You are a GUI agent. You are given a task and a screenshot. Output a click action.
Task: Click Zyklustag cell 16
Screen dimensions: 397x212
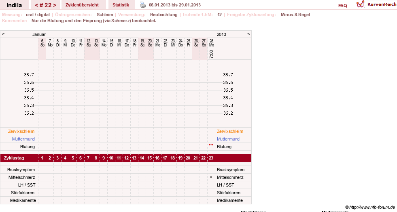pos(157,158)
